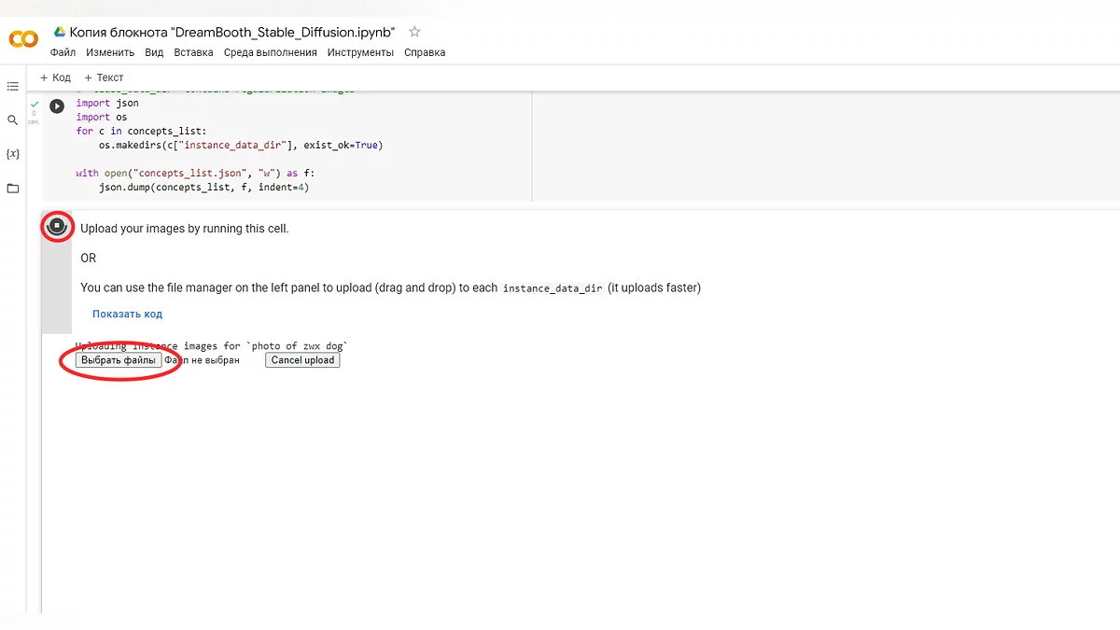Open the search sidebar icon
Image resolution: width=1120 pixels, height=630 pixels.
point(12,119)
